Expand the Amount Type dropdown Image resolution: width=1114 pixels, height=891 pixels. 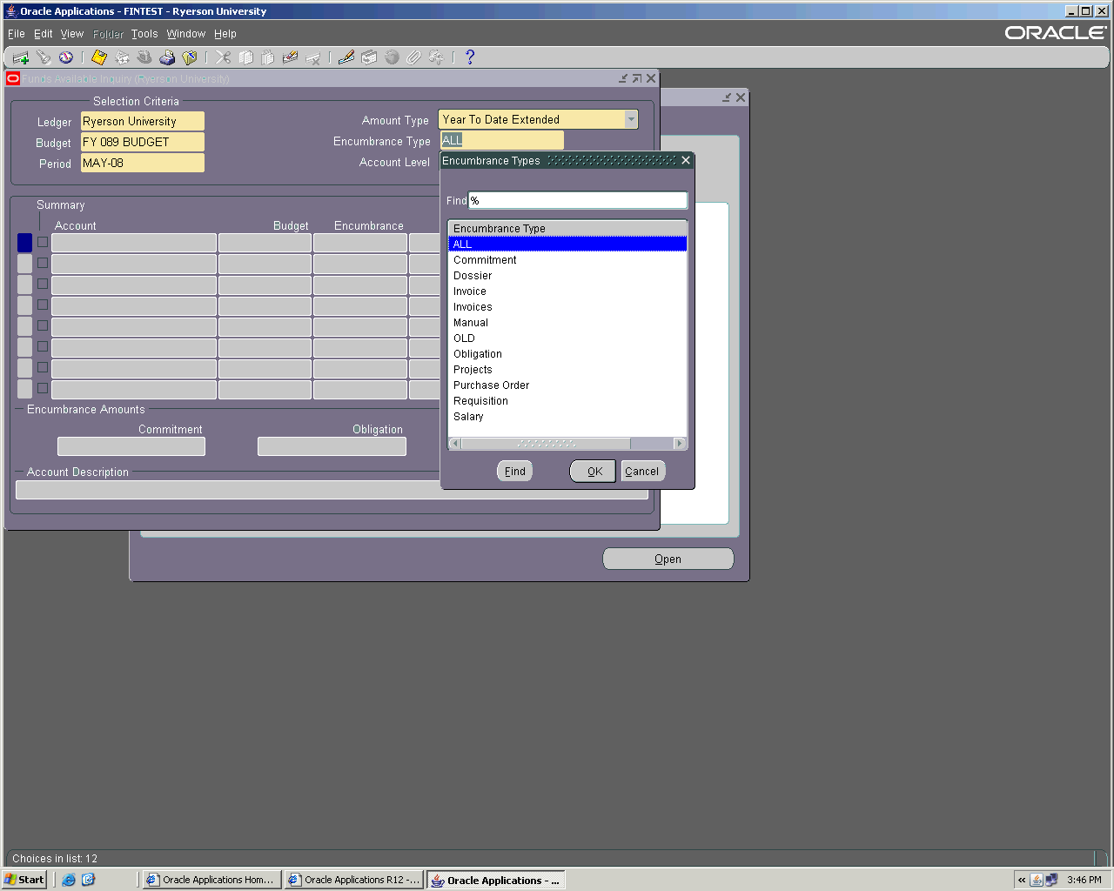tap(631, 120)
